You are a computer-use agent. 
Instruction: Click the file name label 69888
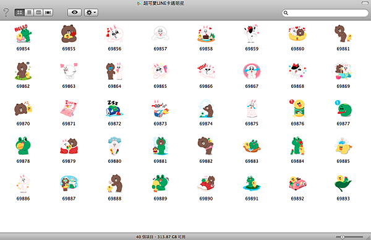tap(114, 199)
